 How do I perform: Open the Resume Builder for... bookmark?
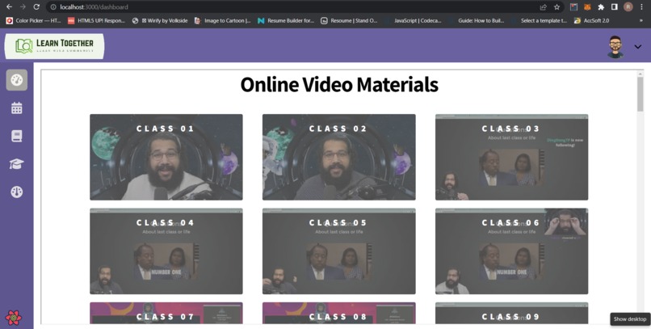pos(286,20)
